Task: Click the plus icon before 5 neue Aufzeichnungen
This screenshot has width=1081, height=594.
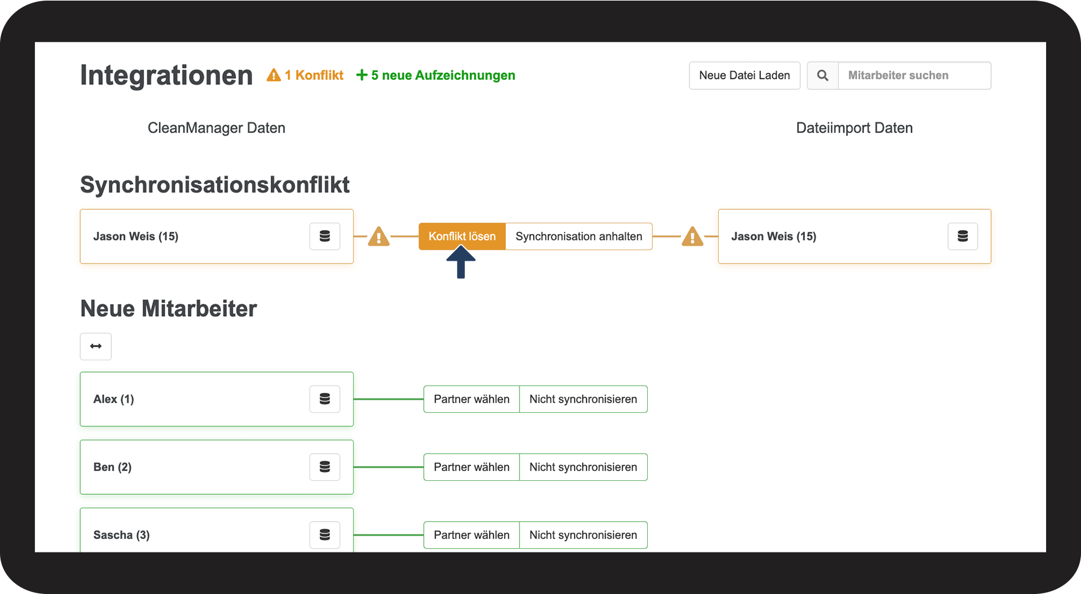Action: 362,75
